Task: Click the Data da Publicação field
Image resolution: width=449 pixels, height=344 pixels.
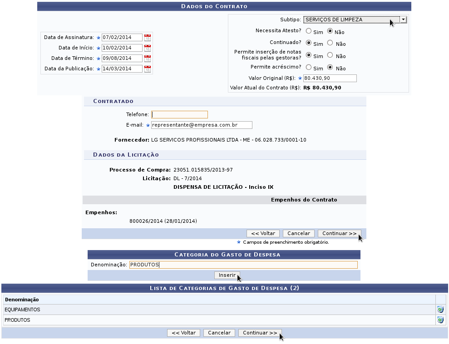Action: pyautogui.click(x=122, y=69)
